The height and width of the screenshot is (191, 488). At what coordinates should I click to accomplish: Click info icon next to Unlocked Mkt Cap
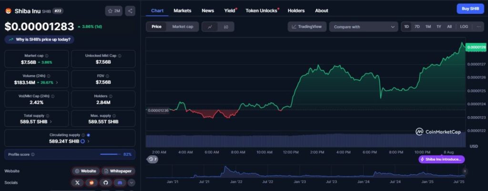click(120, 56)
